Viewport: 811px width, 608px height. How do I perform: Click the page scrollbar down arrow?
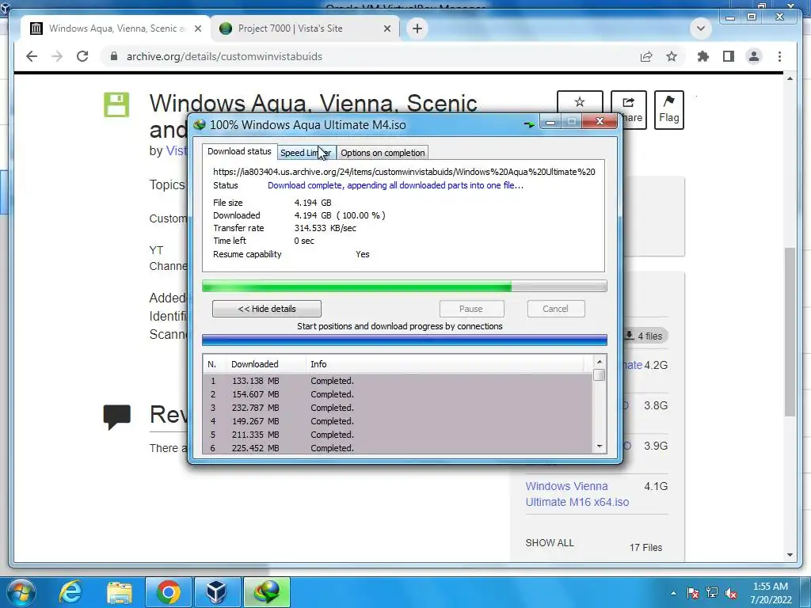click(790, 555)
